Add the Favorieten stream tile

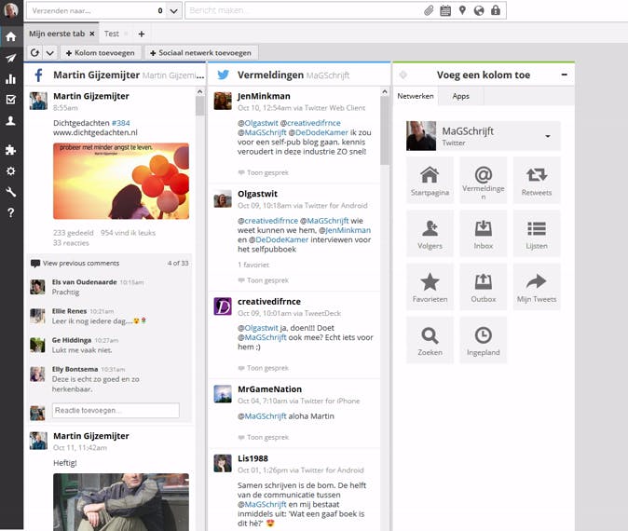(x=430, y=287)
